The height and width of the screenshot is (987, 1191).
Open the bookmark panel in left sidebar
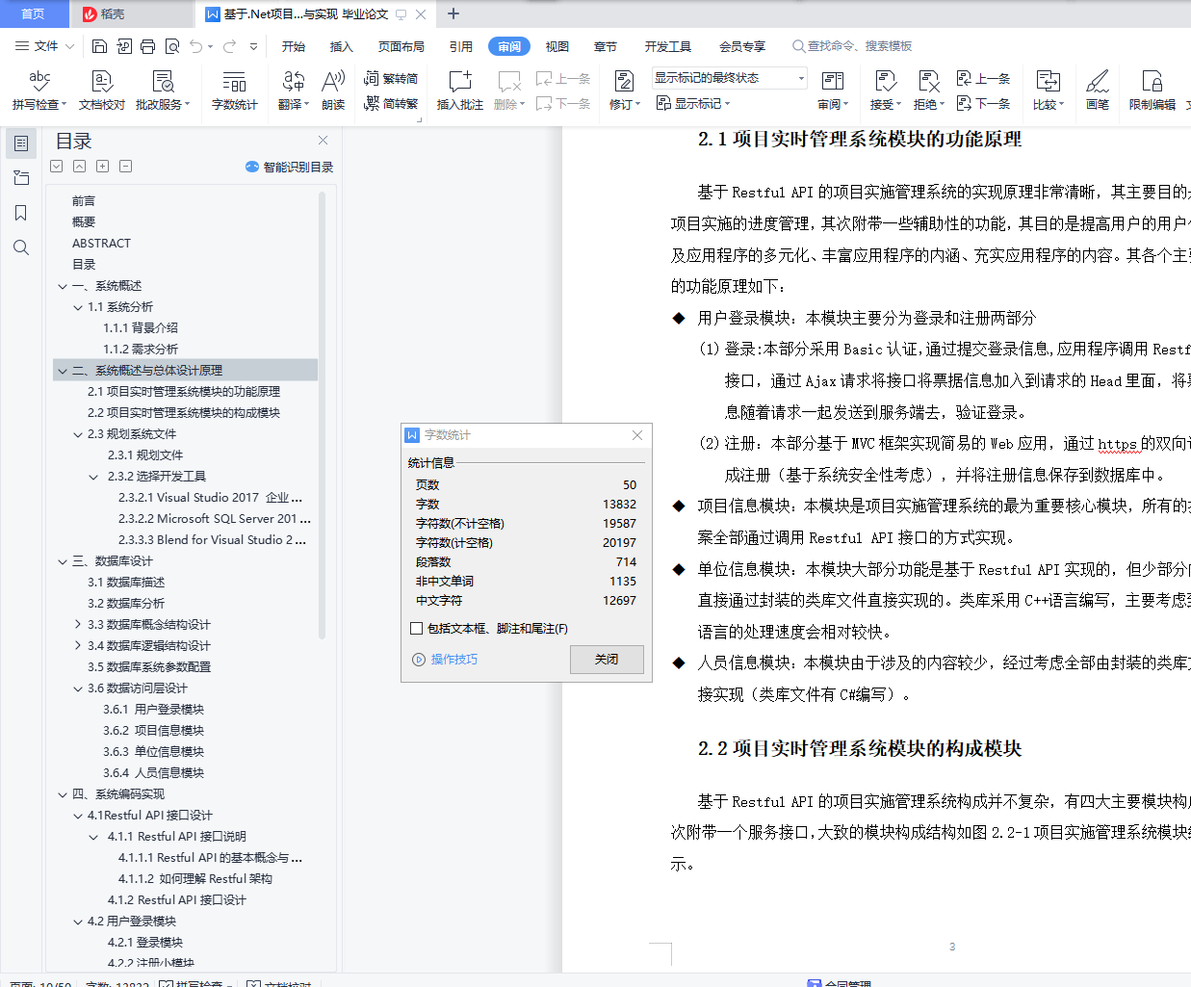tap(21, 213)
